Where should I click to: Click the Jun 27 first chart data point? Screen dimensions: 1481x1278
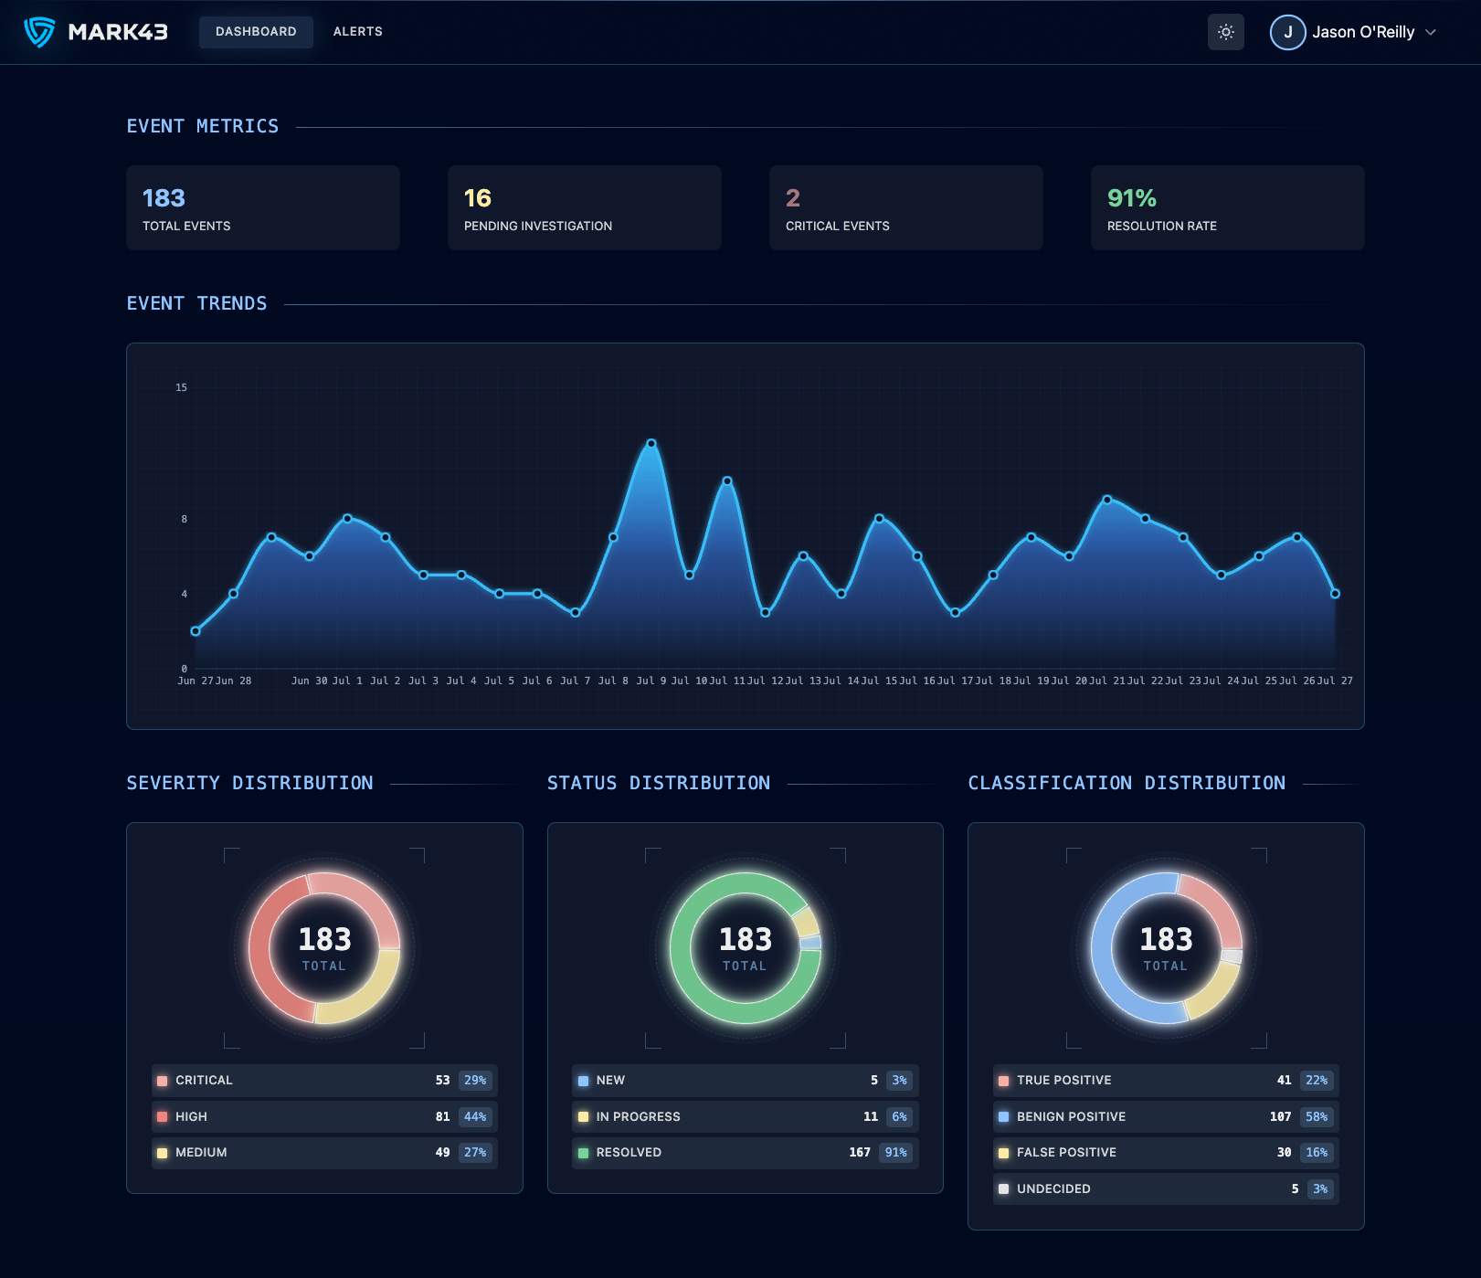point(196,631)
